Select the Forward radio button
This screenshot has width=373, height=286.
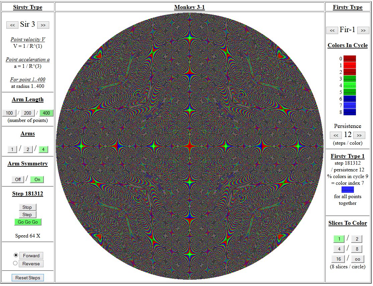click(x=16, y=255)
